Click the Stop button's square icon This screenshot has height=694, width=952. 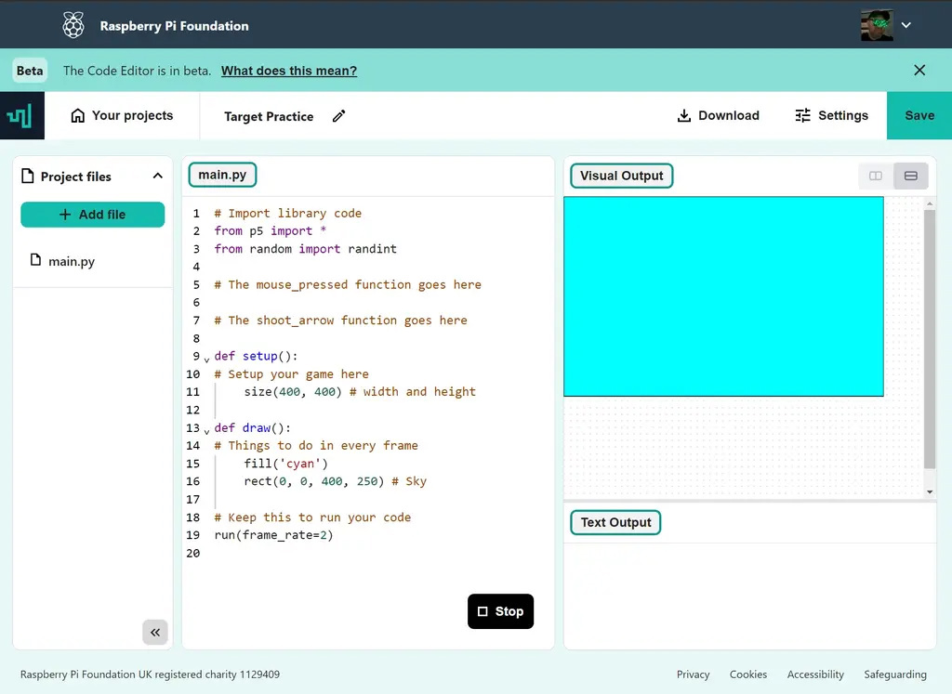coord(484,611)
